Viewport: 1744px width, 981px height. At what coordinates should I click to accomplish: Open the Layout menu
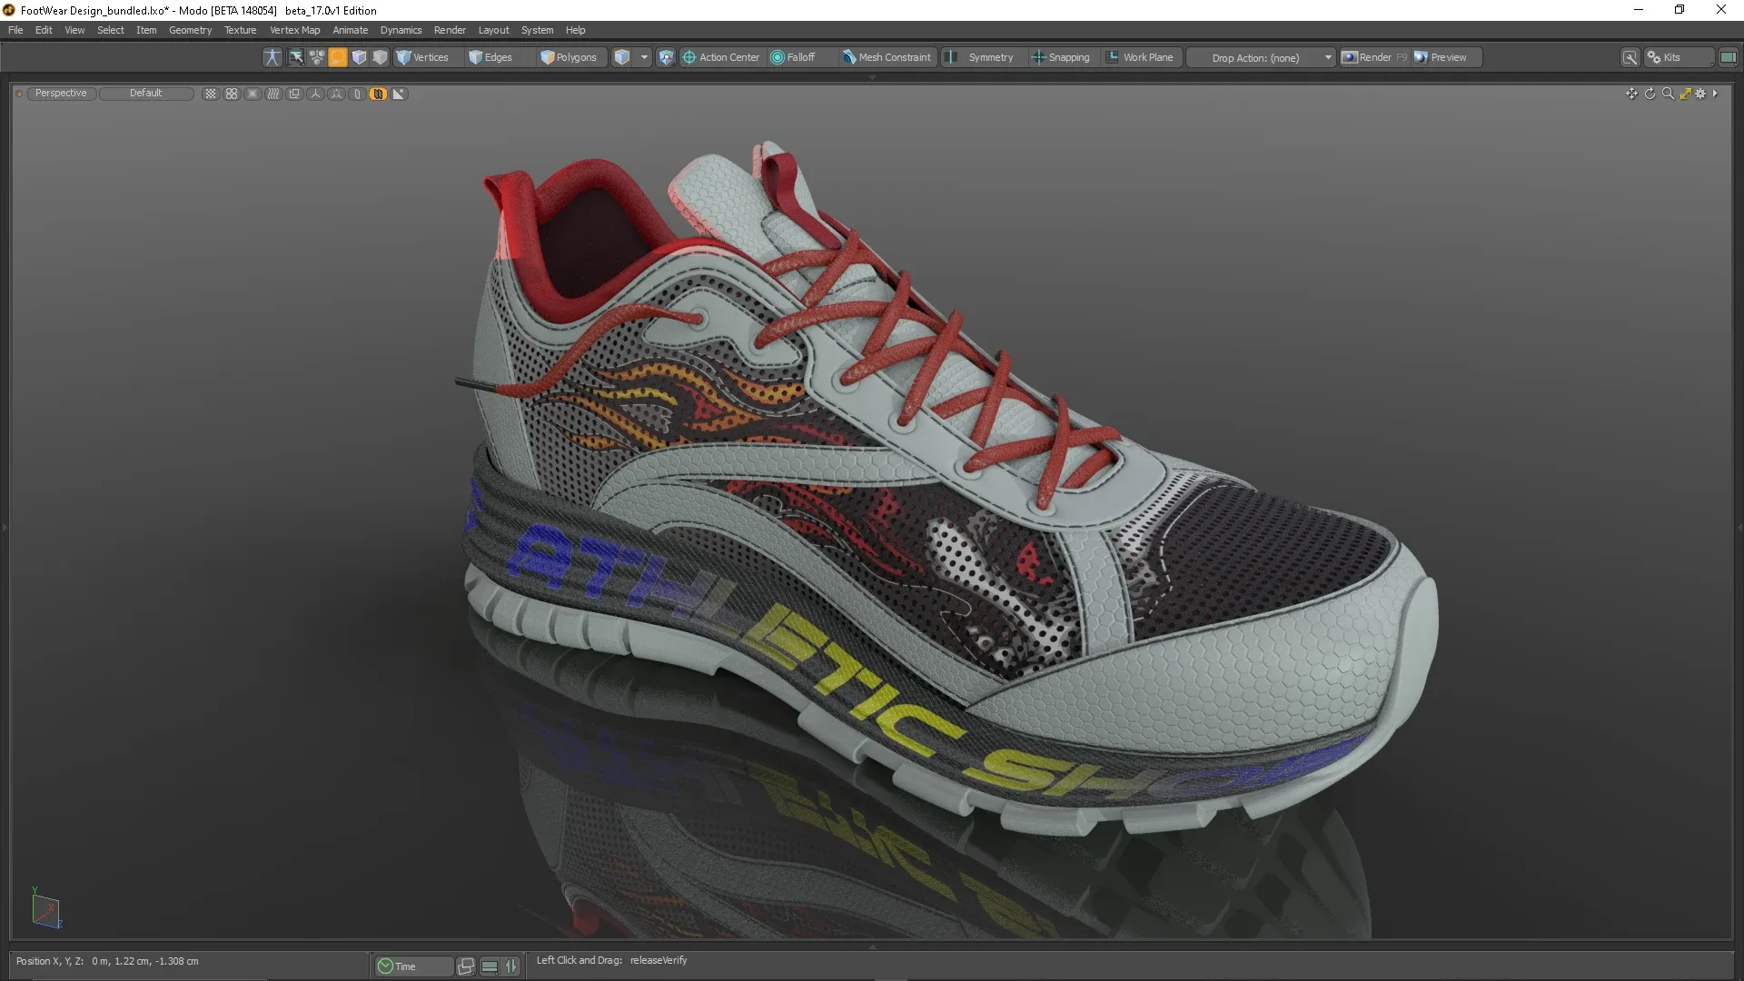point(494,30)
